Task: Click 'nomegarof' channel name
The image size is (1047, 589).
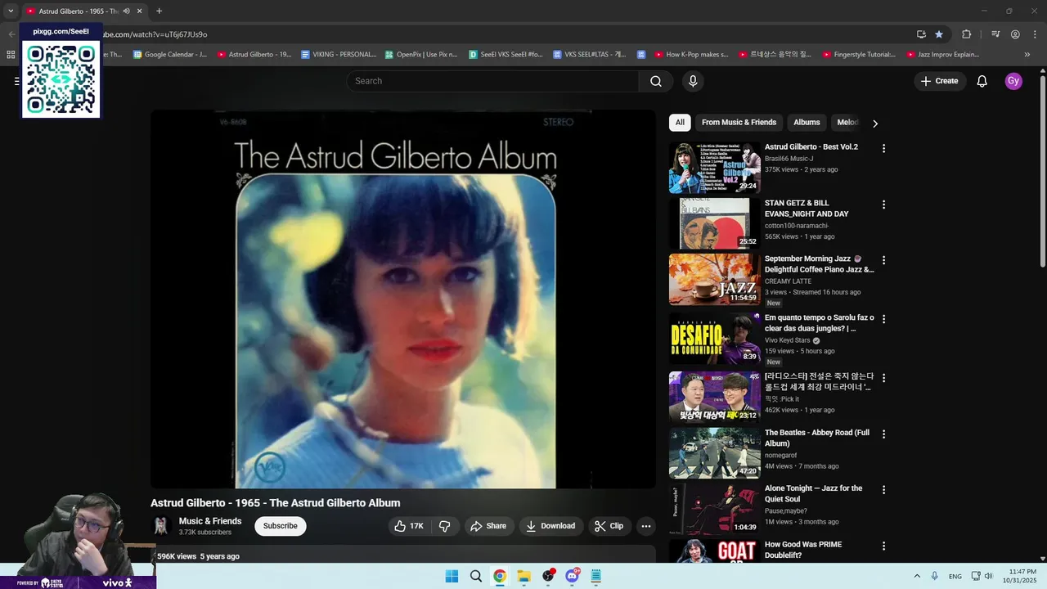Action: tap(780, 456)
